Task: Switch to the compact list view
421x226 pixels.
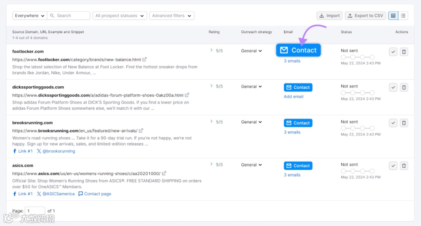Action: [403, 16]
